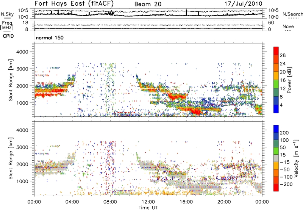The width and height of the screenshot is (303, 210).
Task: Click the power colorbar '4' tick label
Action: [x=281, y=105]
